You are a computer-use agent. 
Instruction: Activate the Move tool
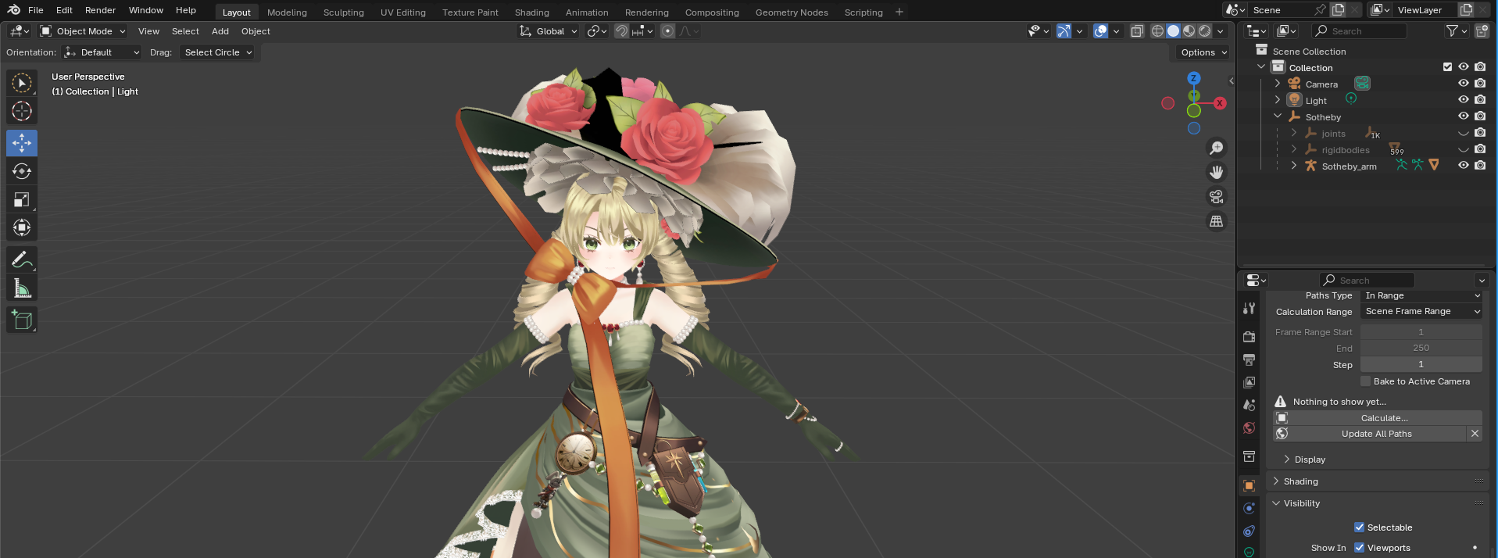[x=22, y=143]
